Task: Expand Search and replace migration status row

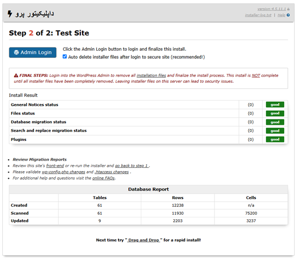Action: [x=148, y=130]
